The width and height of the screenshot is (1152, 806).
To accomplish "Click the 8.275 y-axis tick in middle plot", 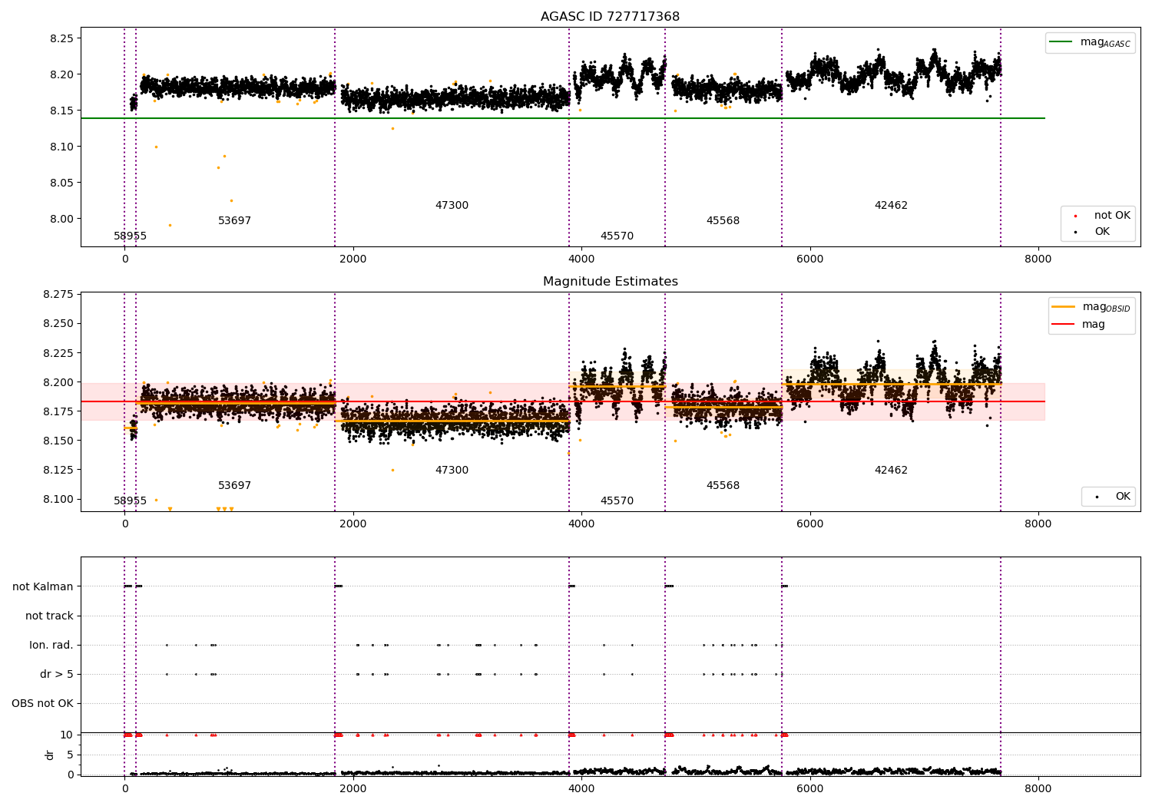I will click(x=58, y=294).
